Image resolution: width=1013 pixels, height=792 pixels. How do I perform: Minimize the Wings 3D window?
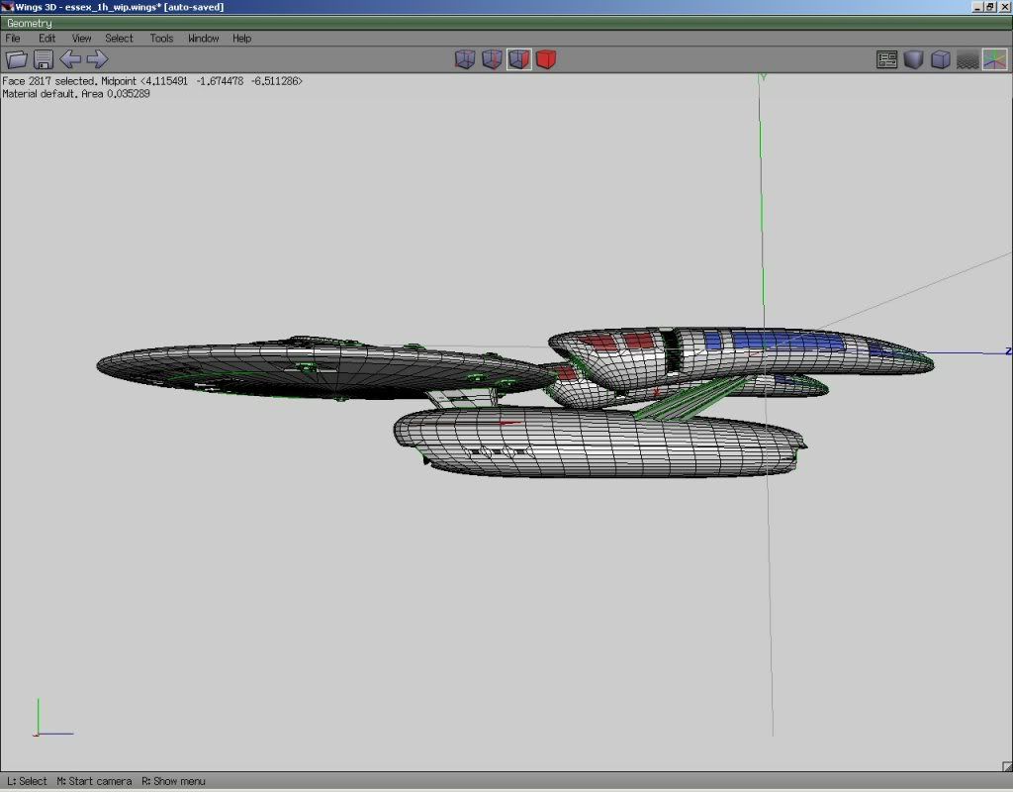coord(976,7)
